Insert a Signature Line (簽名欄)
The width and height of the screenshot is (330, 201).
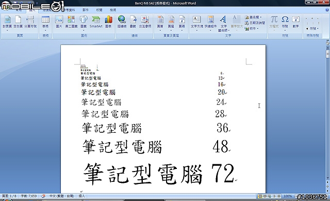(253, 17)
